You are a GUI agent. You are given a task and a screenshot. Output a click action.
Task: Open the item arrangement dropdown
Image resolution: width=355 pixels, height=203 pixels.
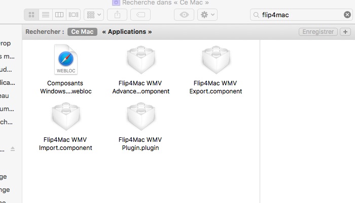click(94, 15)
